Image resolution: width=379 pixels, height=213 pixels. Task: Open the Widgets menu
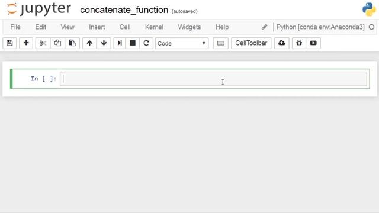pos(189,27)
